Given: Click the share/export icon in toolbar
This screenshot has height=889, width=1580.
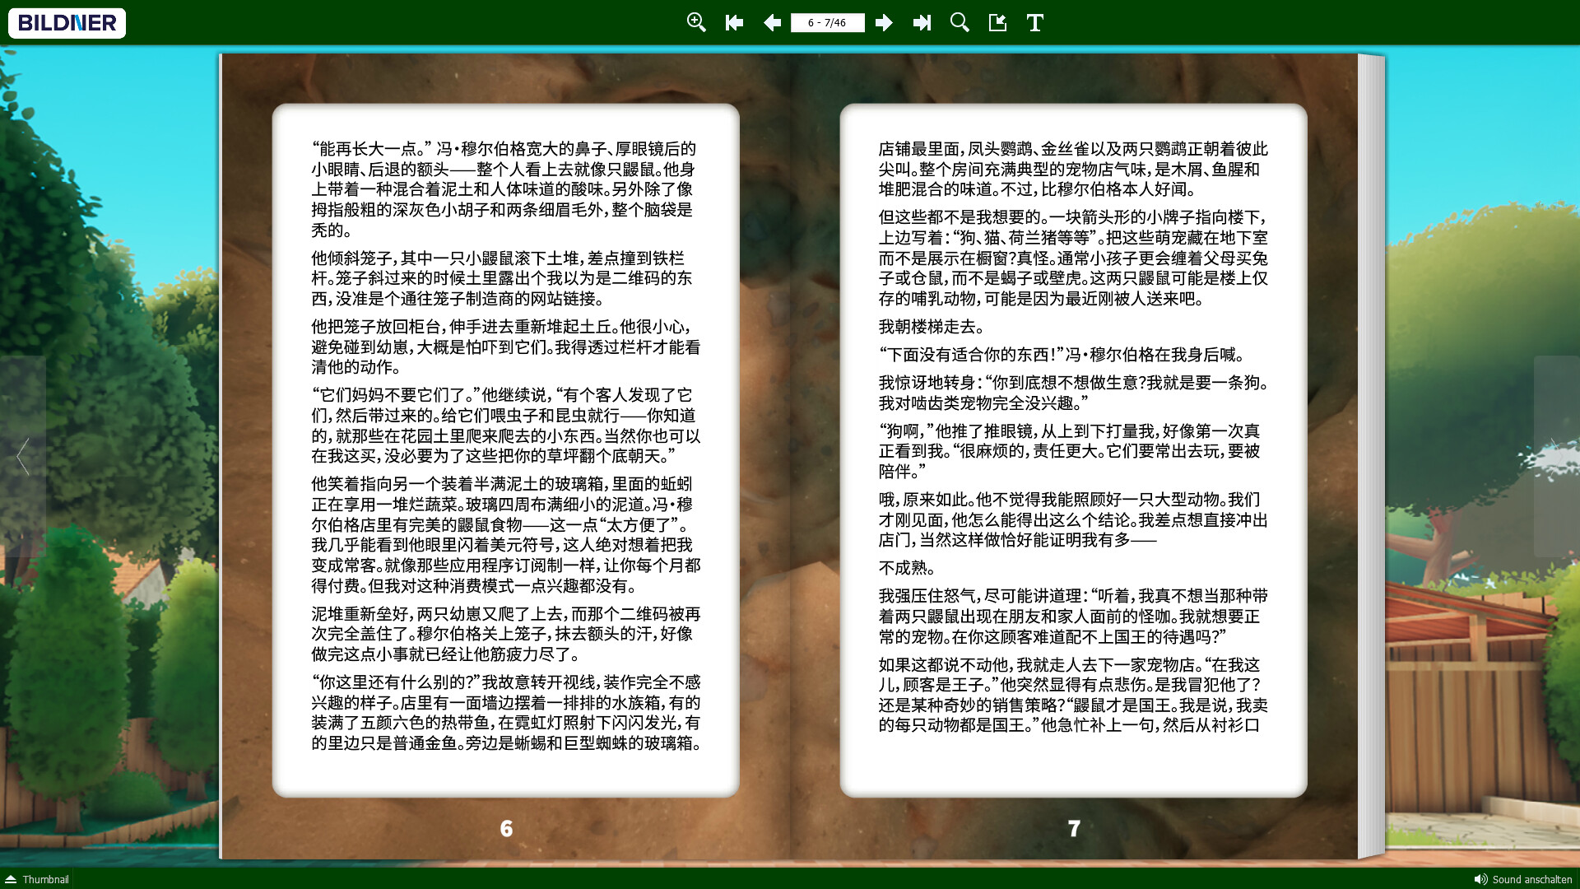Looking at the screenshot, I should (x=997, y=22).
